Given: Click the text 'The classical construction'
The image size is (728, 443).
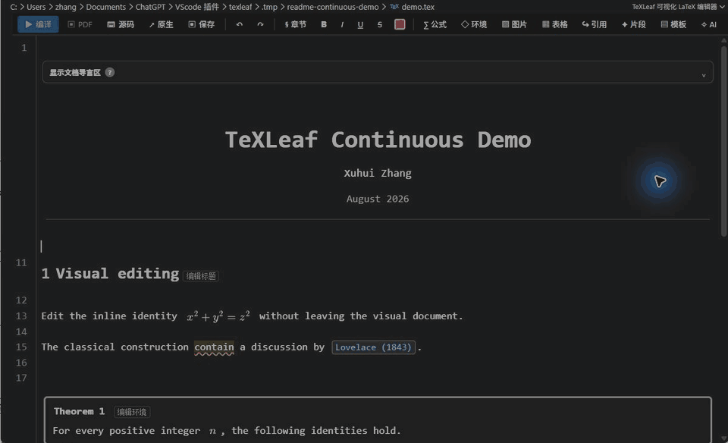Looking at the screenshot, I should pyautogui.click(x=115, y=347).
